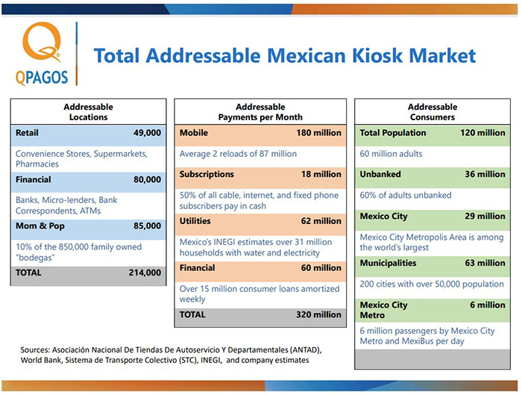Click the Retail 49,000 row
The width and height of the screenshot is (522, 395).
(x=88, y=133)
